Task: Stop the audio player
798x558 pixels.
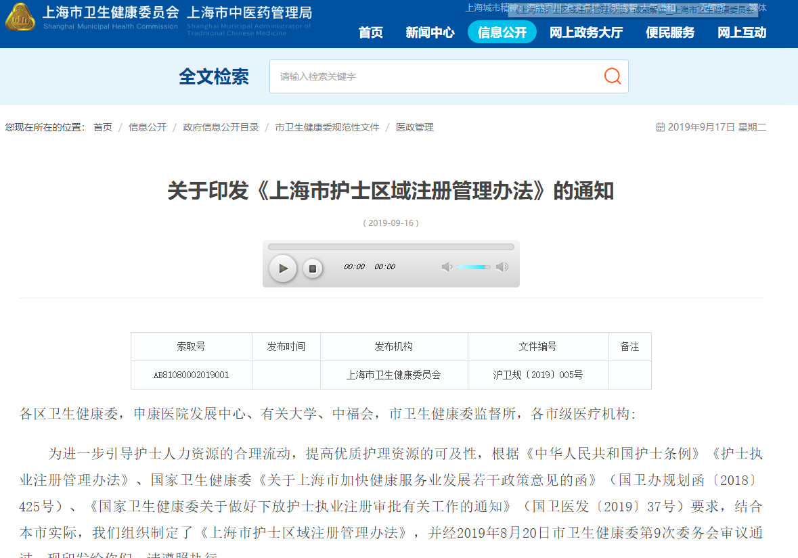Action: click(312, 269)
